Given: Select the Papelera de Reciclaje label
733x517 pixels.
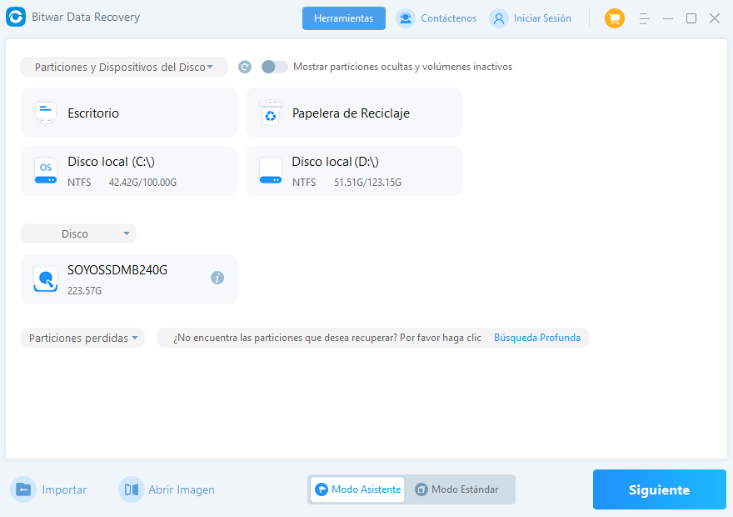Looking at the screenshot, I should tap(351, 113).
